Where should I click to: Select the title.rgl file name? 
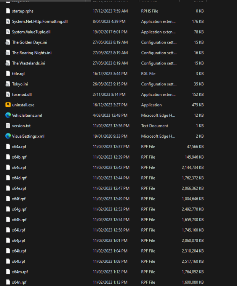click(18, 74)
